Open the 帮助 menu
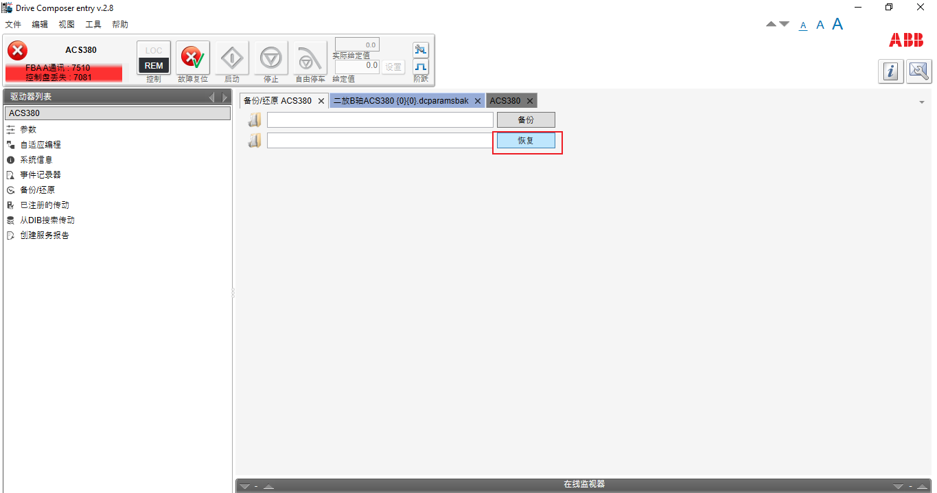This screenshot has width=937, height=493. pyautogui.click(x=120, y=24)
